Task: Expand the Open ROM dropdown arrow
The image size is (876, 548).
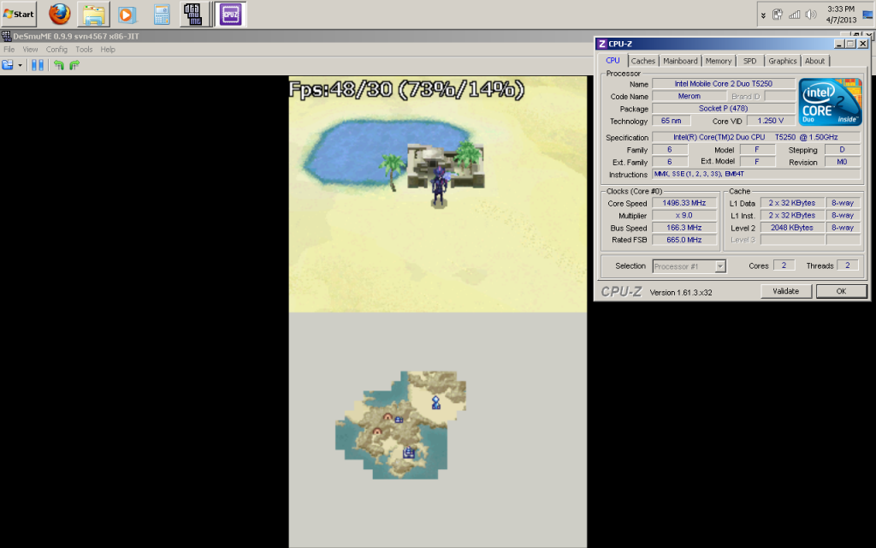Action: tap(20, 65)
